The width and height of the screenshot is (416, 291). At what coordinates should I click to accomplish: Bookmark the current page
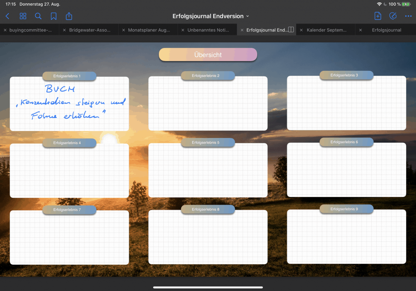point(54,16)
